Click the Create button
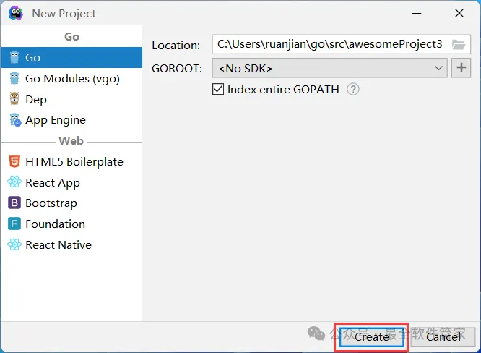Image resolution: width=481 pixels, height=353 pixels. click(372, 337)
